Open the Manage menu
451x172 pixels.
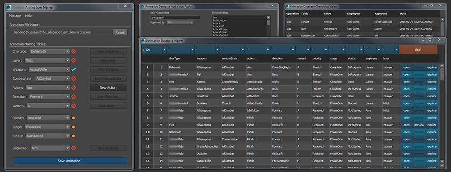[x=14, y=16]
